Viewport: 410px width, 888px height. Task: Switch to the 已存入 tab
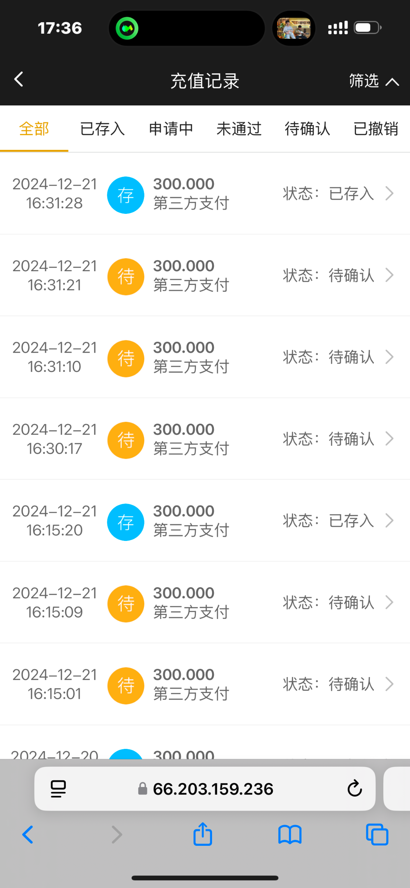coord(102,129)
